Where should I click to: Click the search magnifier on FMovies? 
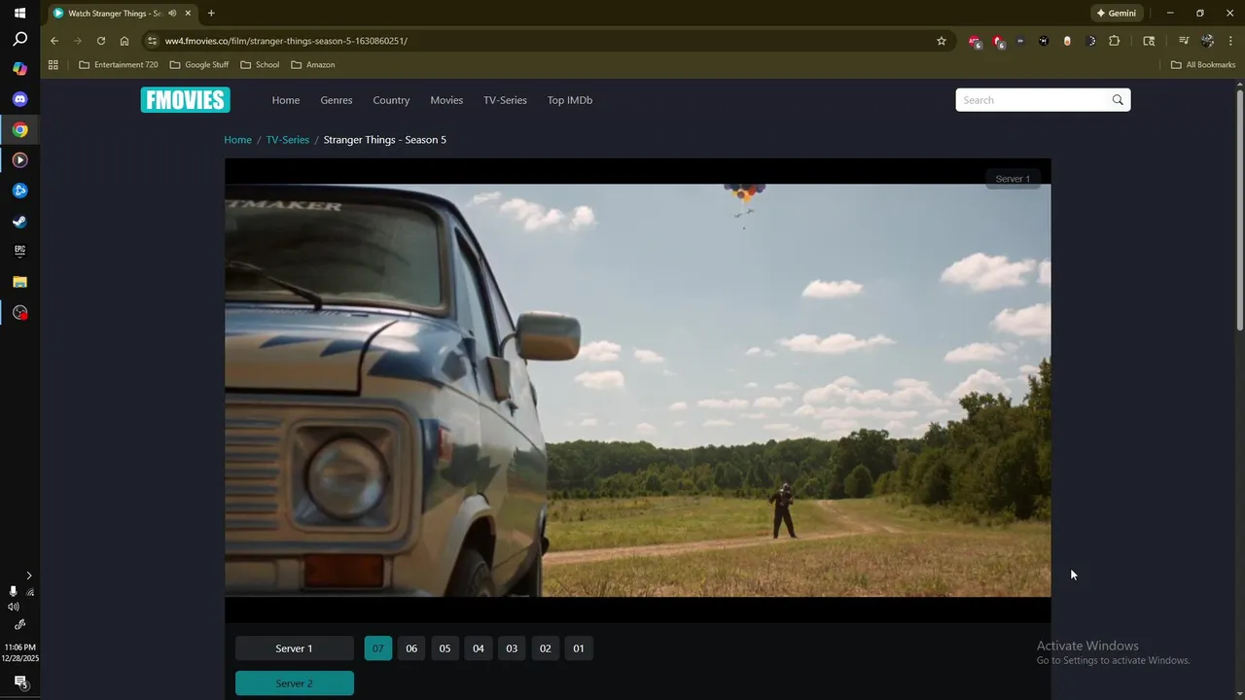1118,100
